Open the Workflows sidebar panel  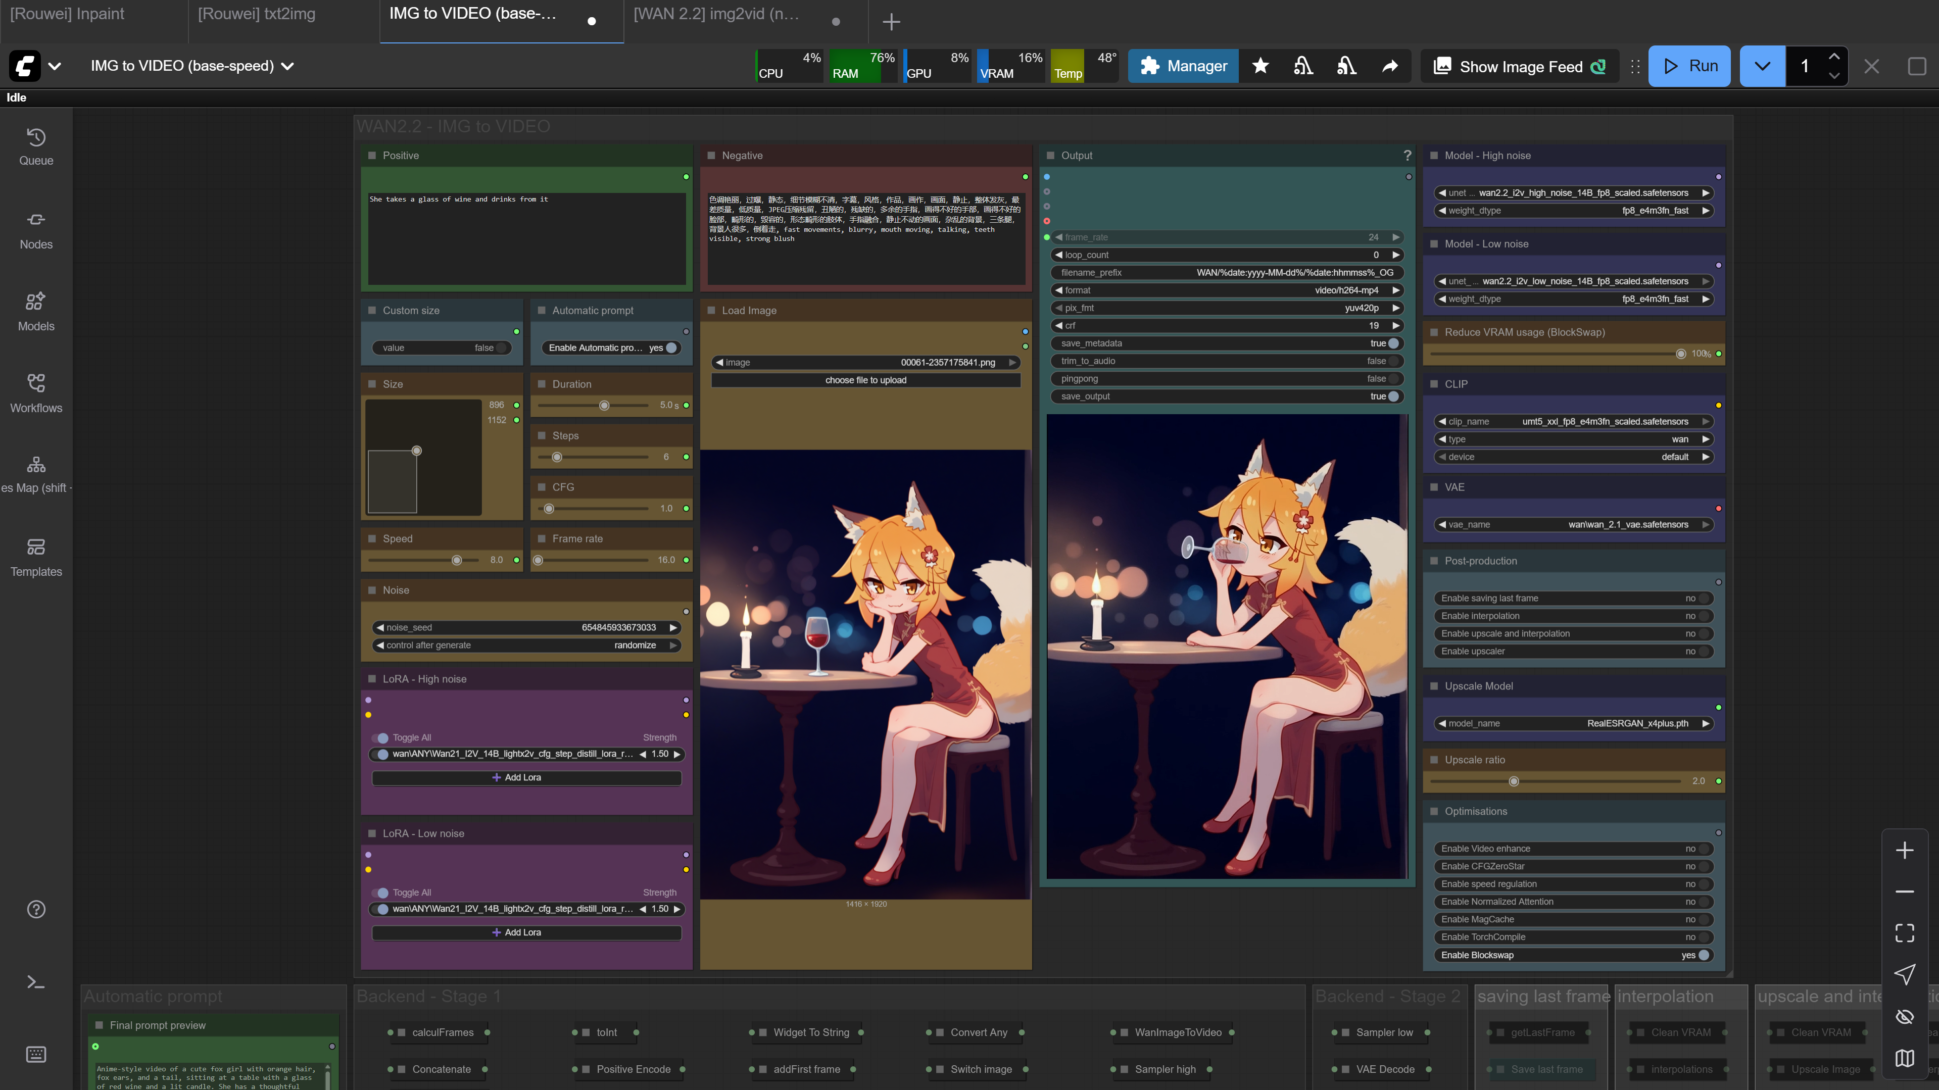[x=35, y=393]
